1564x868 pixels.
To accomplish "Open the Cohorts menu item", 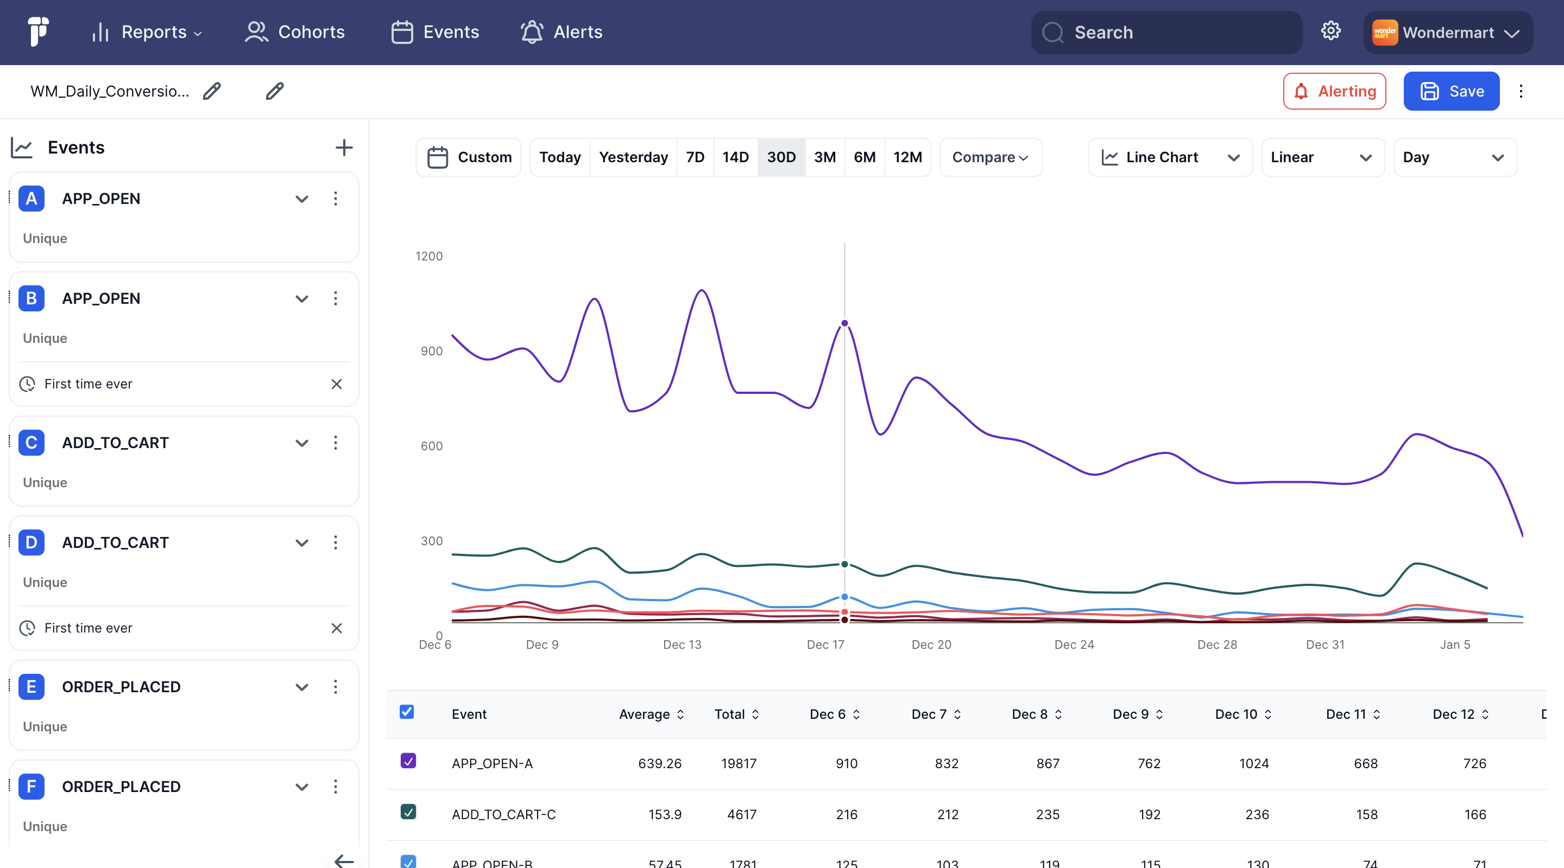I will point(295,31).
